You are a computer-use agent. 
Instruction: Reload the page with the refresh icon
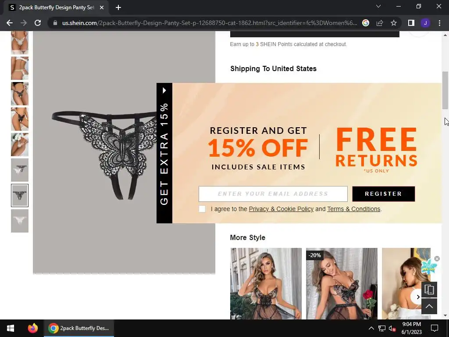coord(38,23)
